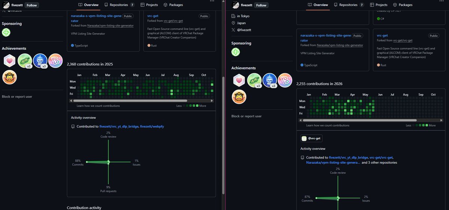Click vertical page scrollbar of left window

(223, 135)
